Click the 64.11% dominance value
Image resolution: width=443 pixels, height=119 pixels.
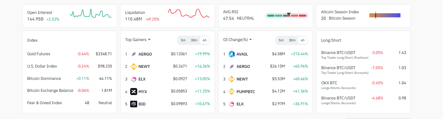click(x=105, y=79)
